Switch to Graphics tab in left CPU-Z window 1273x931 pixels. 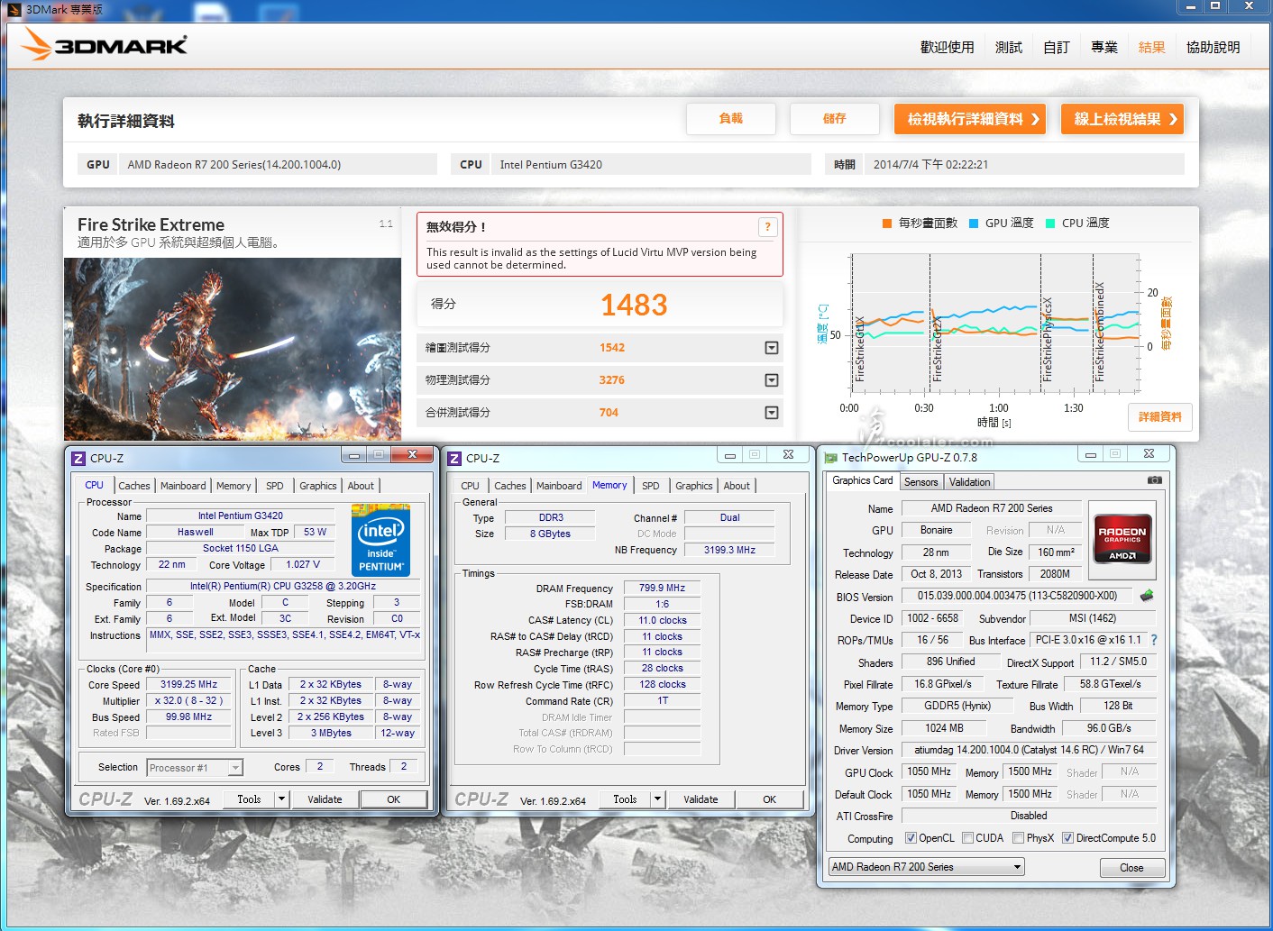[x=318, y=486]
